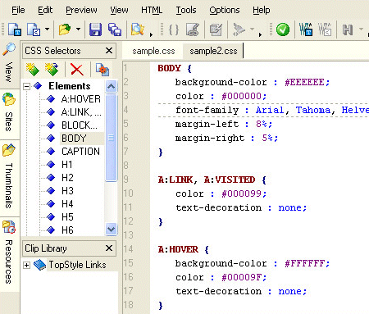Open the Edit menu
The height and width of the screenshot is (314, 369).
click(x=45, y=10)
